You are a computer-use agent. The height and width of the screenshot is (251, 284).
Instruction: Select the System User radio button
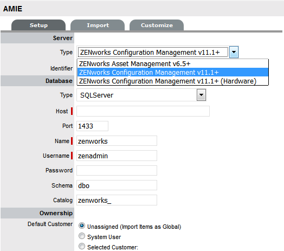(82, 236)
